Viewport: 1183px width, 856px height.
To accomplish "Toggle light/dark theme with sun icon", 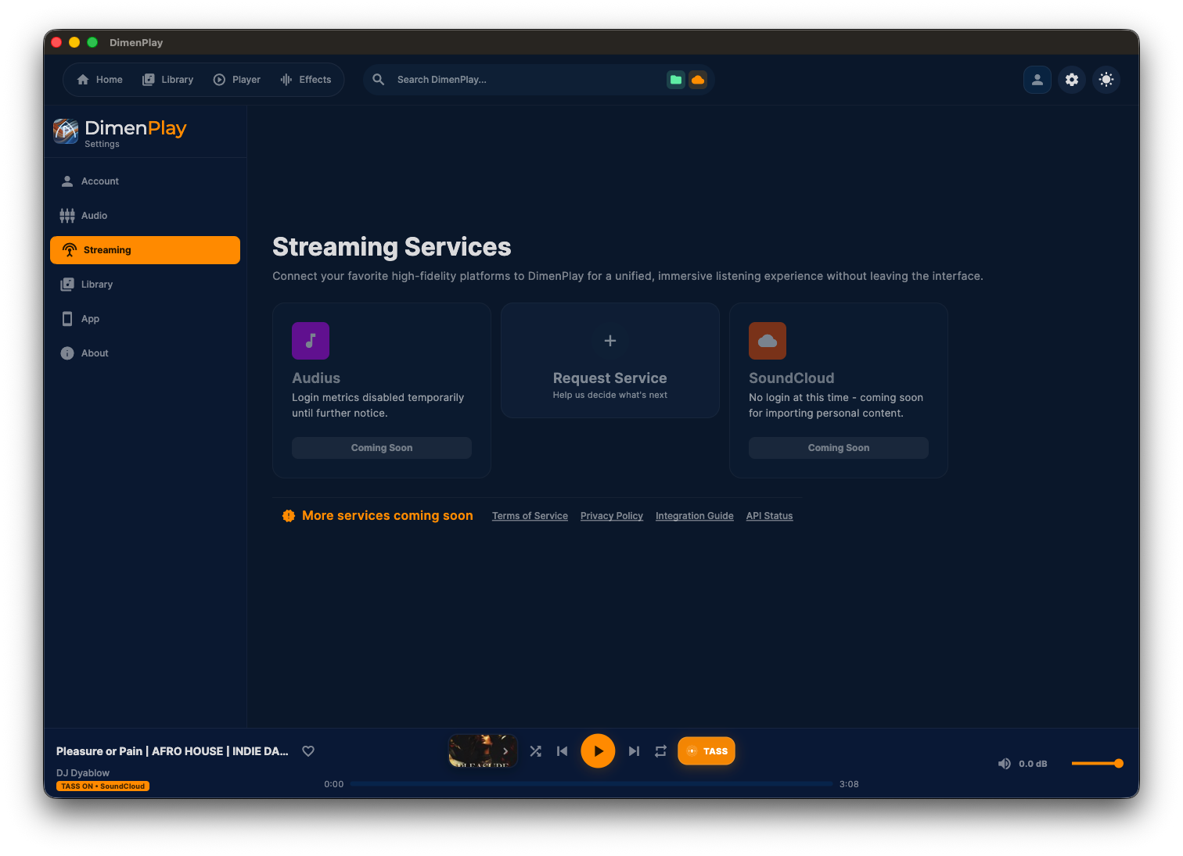I will 1106,80.
